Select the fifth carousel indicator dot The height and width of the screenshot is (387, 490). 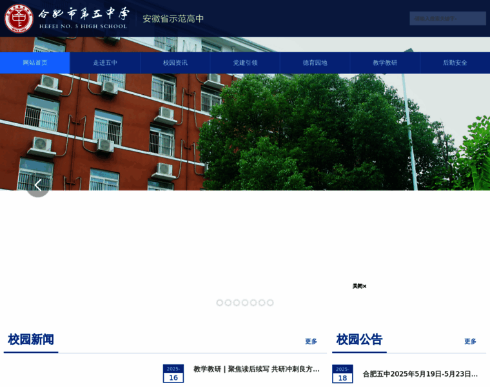click(253, 303)
